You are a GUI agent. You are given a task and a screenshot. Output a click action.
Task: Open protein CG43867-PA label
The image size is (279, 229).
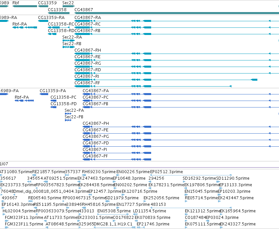click(96, 91)
